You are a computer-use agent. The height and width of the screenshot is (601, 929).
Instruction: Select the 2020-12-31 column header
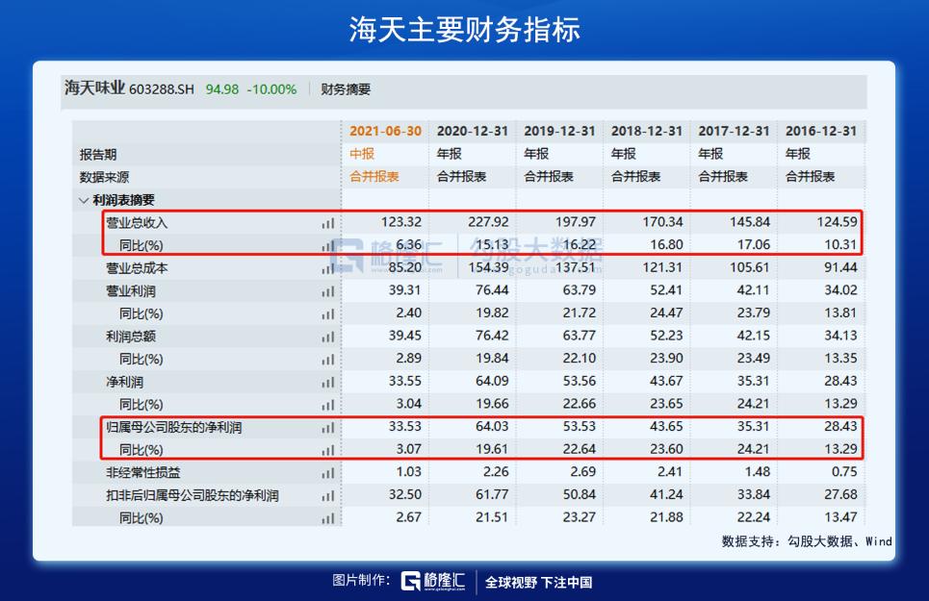[473, 132]
